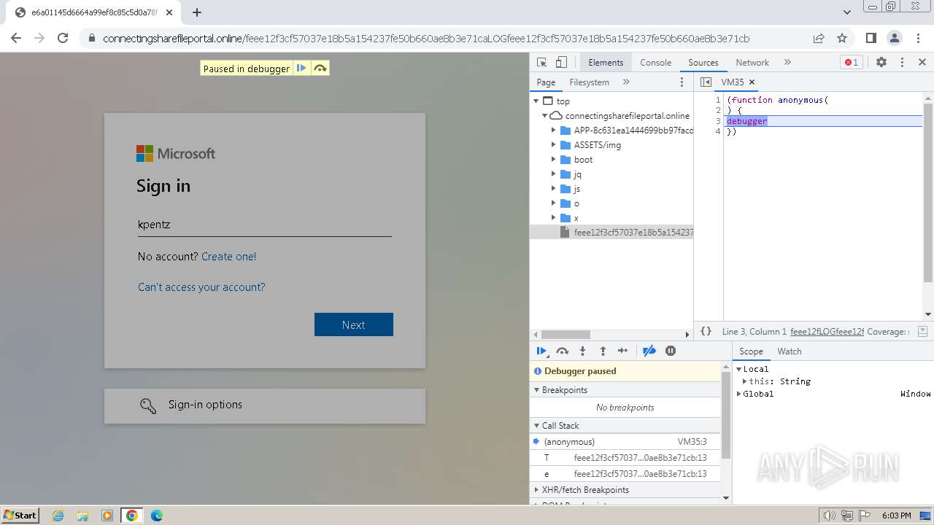Click share page icon in address bar

(x=819, y=39)
